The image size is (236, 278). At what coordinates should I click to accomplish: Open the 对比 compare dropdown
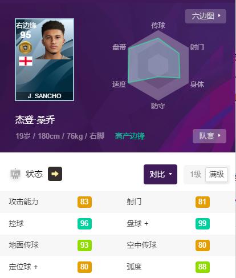160,174
